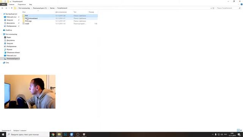Open Сеть in the navigation pane
The height and width of the screenshot is (137, 243).
pos(7,62)
